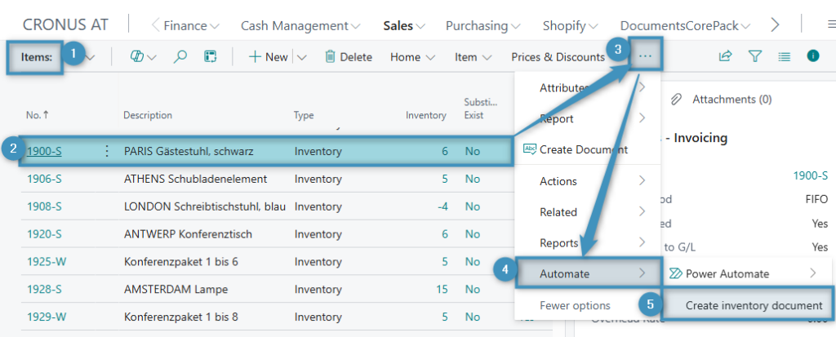This screenshot has height=337, width=836.
Task: Sort by the Inventory column header
Action: (425, 115)
